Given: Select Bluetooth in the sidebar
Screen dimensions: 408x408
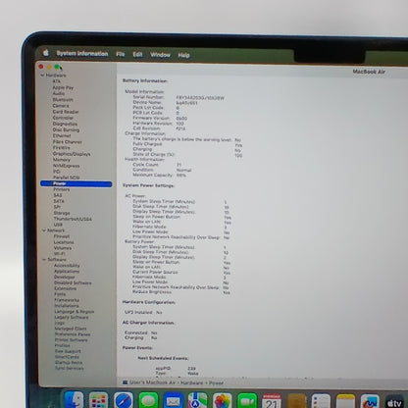Looking at the screenshot, I should tap(63, 100).
